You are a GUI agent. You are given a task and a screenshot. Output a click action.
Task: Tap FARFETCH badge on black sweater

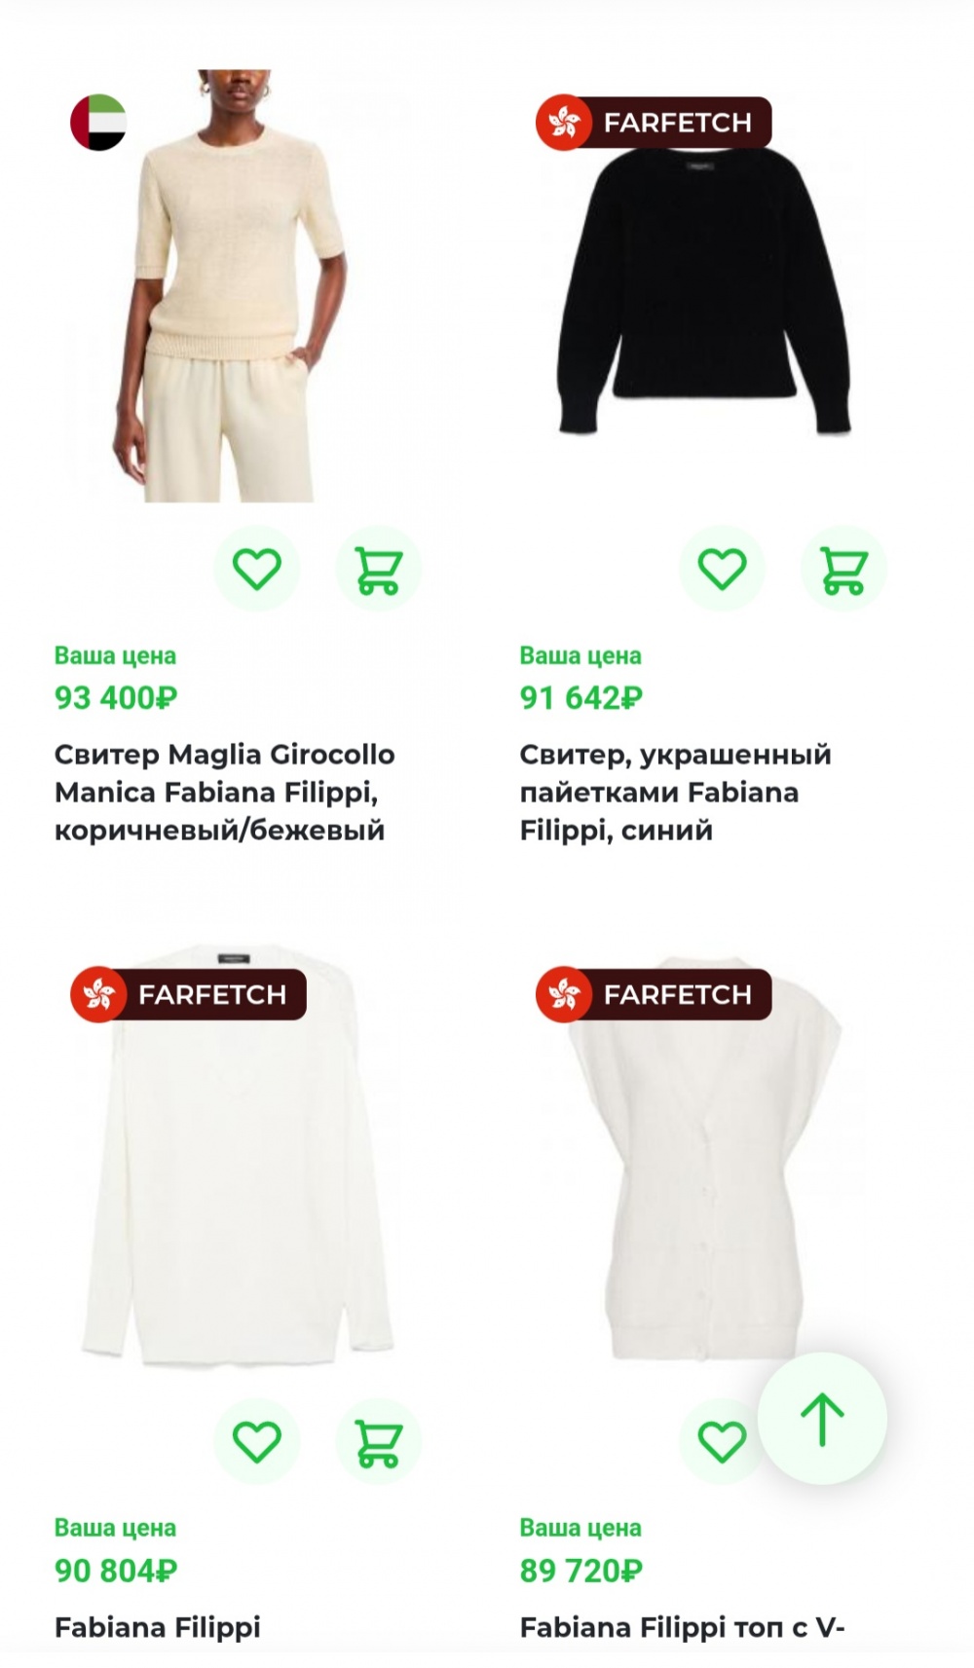click(654, 123)
